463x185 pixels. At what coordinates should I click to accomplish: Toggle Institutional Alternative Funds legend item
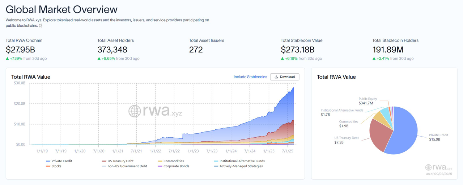(239, 161)
